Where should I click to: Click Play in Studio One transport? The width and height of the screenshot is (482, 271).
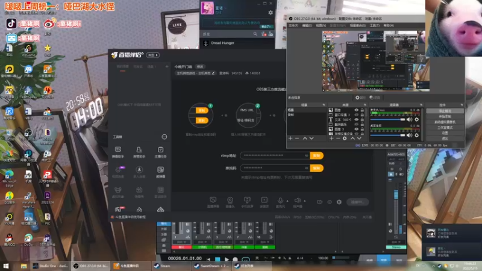(227, 259)
